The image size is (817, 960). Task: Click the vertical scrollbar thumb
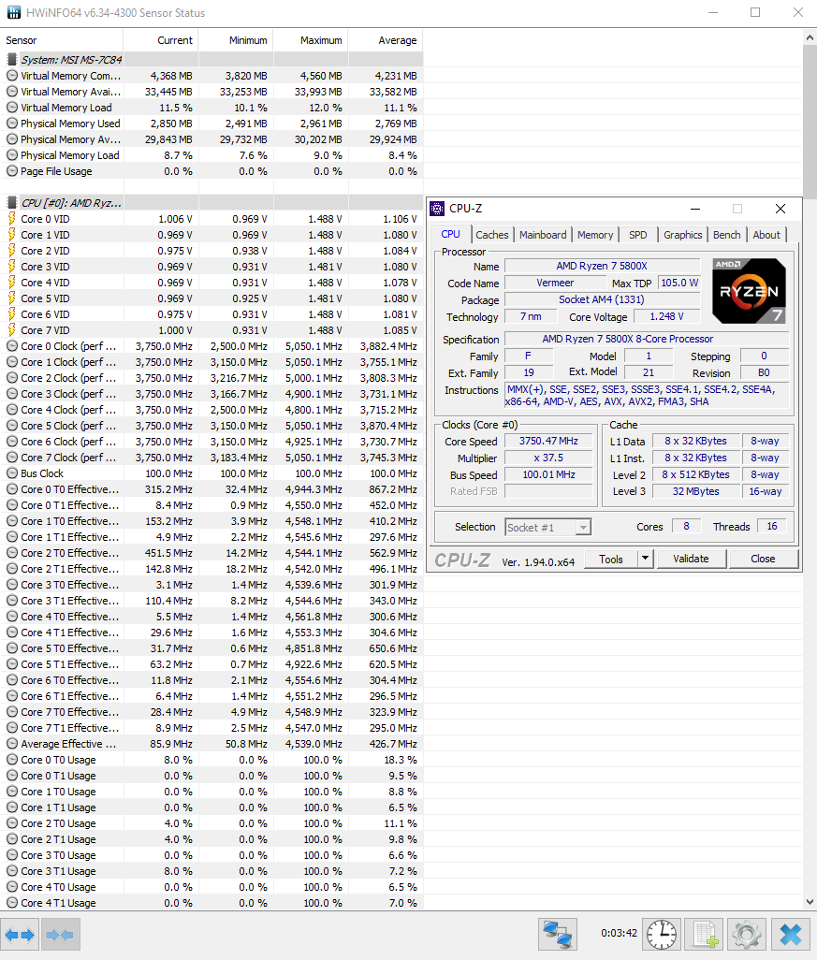pos(810,122)
